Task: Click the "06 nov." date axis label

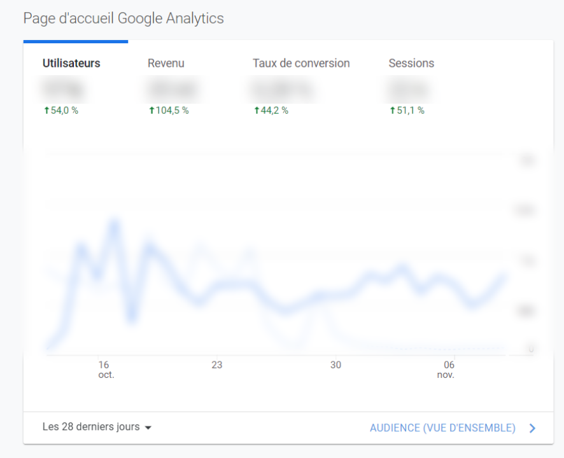Action: [448, 370]
